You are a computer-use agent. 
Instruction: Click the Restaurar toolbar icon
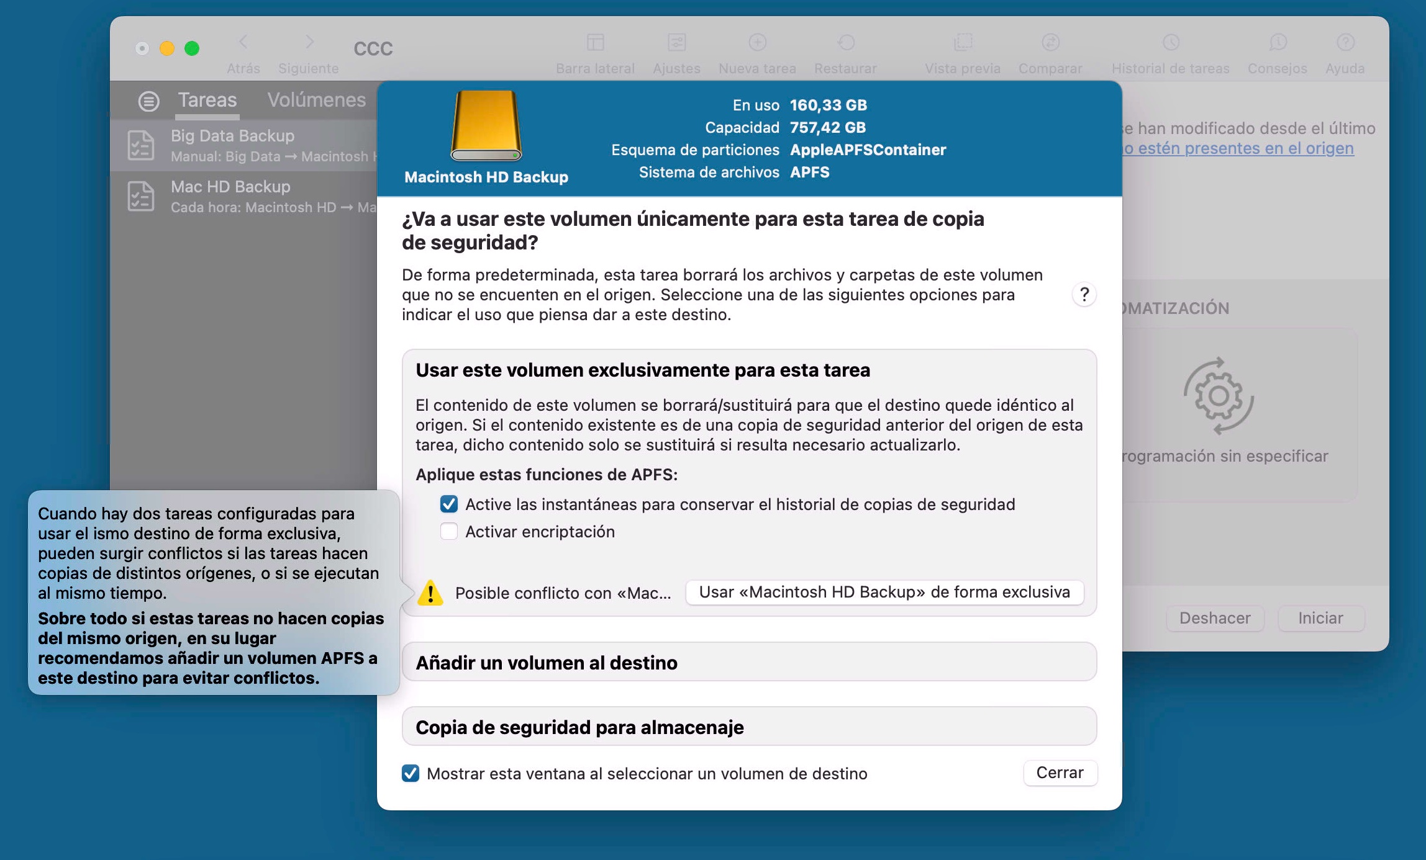point(846,42)
